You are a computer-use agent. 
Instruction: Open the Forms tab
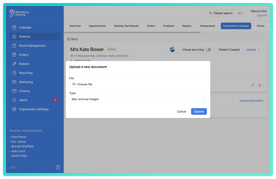click(x=260, y=26)
